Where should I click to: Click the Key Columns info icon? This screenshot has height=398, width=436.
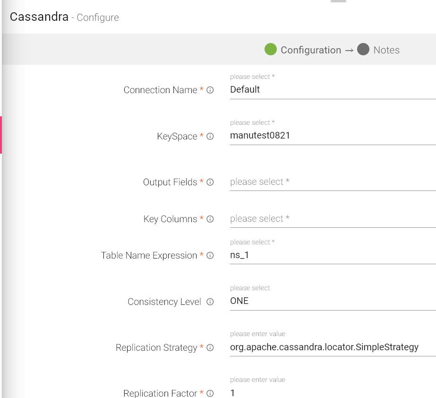[210, 219]
